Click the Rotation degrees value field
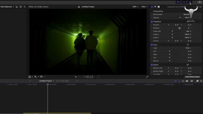203x114 pixels. [x=189, y=28]
